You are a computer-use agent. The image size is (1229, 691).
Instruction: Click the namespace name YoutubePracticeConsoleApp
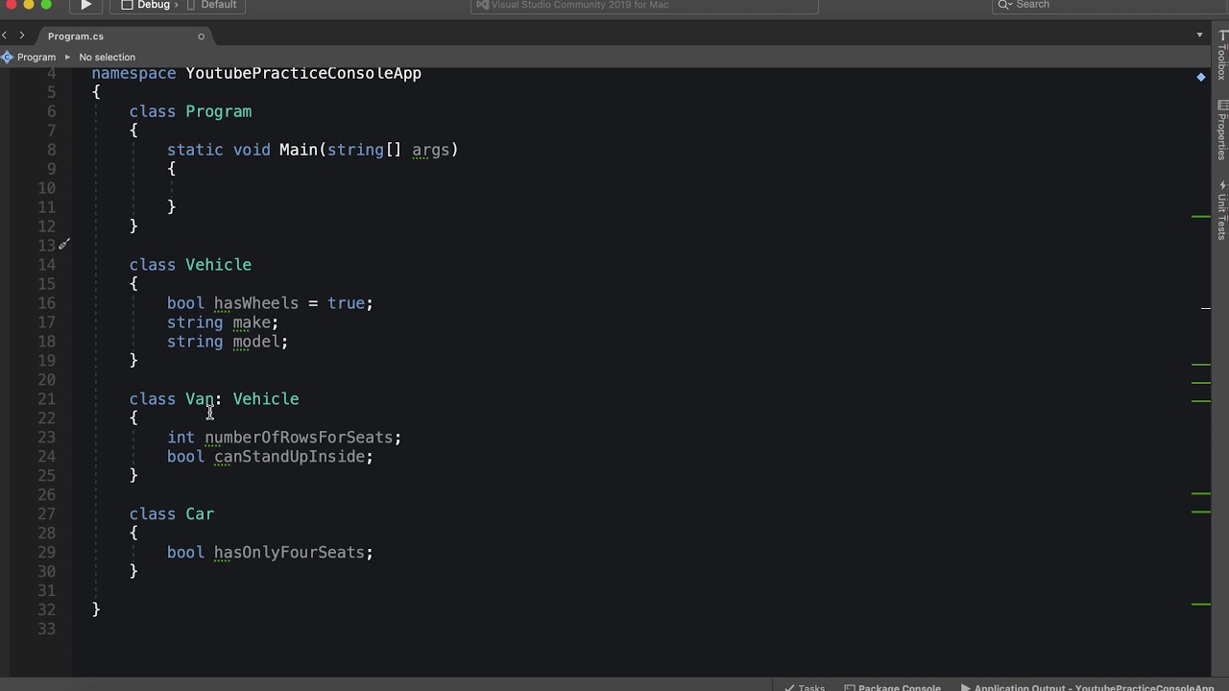(303, 74)
